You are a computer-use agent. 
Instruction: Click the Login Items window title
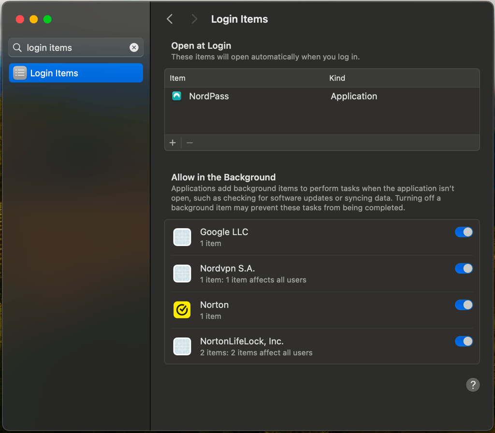coord(239,19)
